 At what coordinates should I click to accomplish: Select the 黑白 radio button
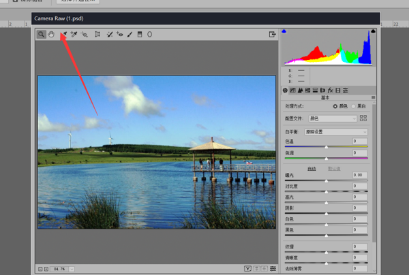[354, 106]
